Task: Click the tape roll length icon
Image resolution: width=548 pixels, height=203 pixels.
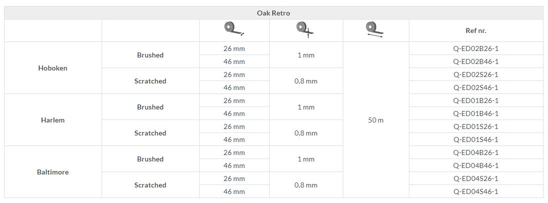Action: coord(375,29)
